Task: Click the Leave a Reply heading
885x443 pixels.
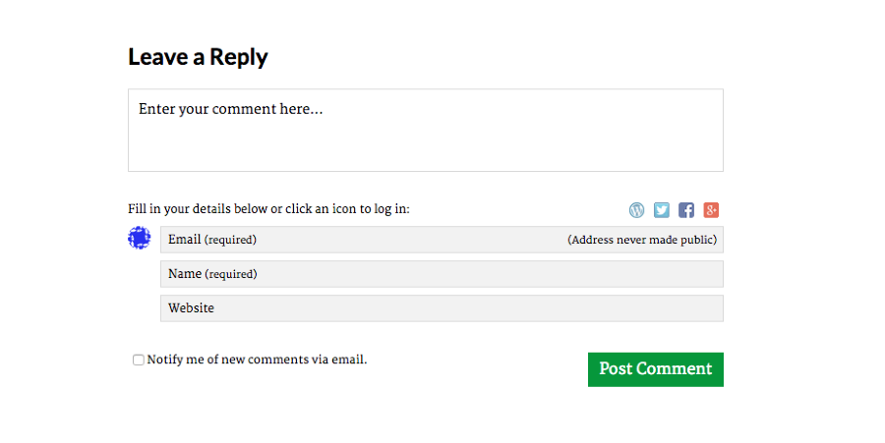Action: (x=198, y=57)
